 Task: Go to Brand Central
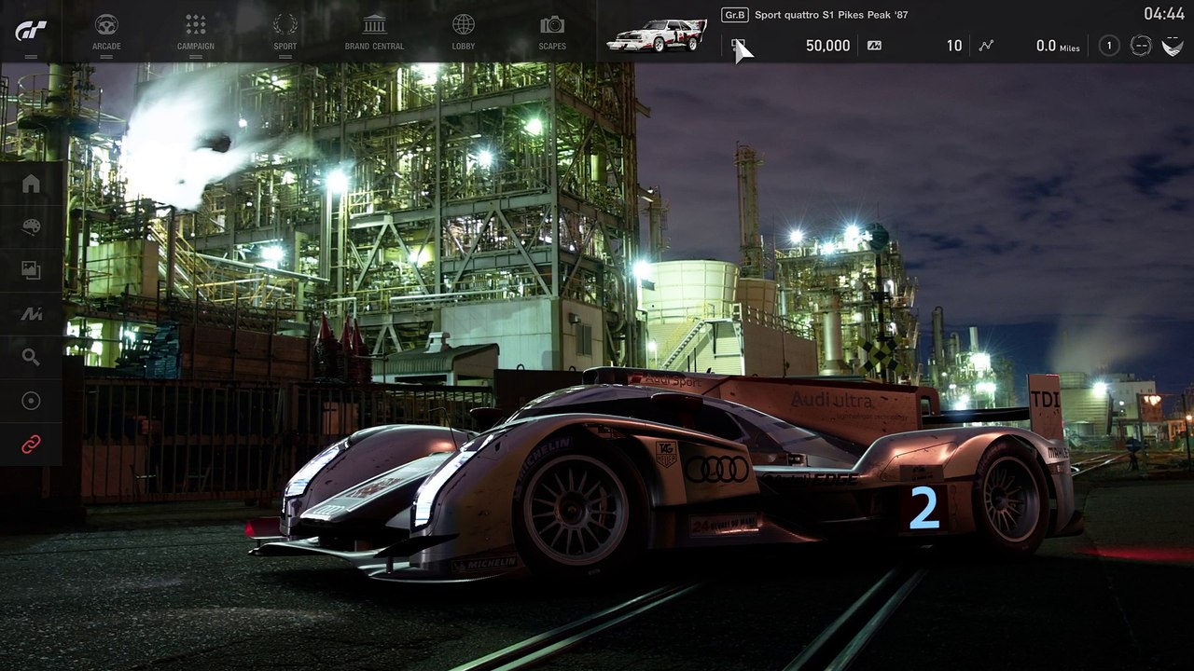[x=374, y=31]
